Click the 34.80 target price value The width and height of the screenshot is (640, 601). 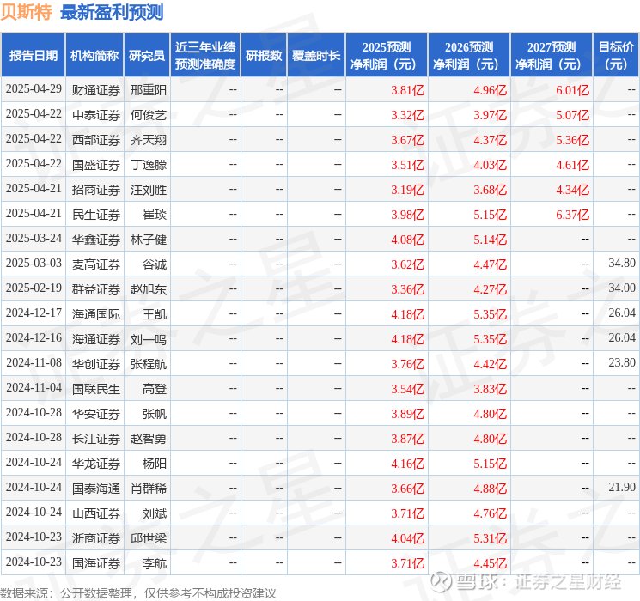622,264
